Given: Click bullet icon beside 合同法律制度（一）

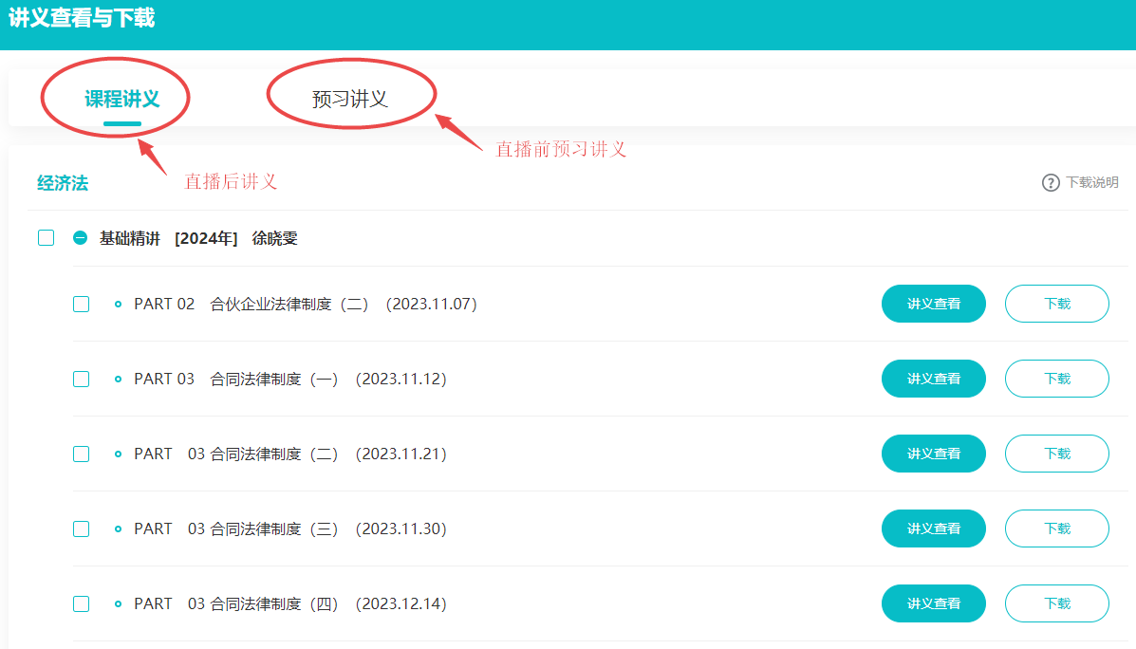Looking at the screenshot, I should 119,380.
